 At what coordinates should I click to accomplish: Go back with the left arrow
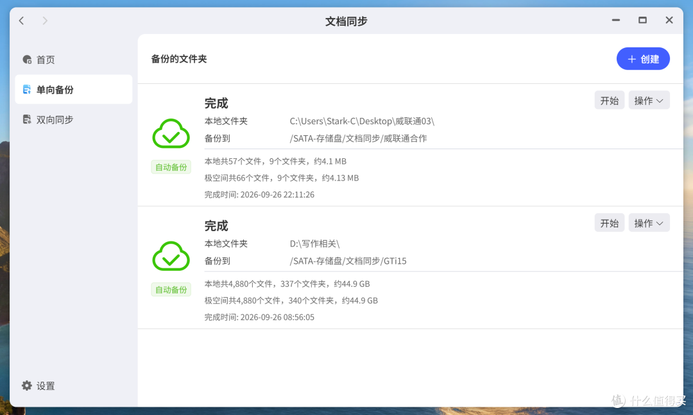[x=21, y=20]
